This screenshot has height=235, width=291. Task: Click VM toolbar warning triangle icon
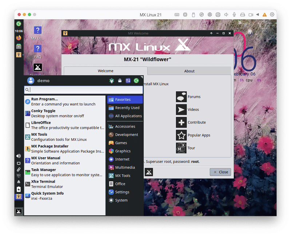(x=265, y=15)
